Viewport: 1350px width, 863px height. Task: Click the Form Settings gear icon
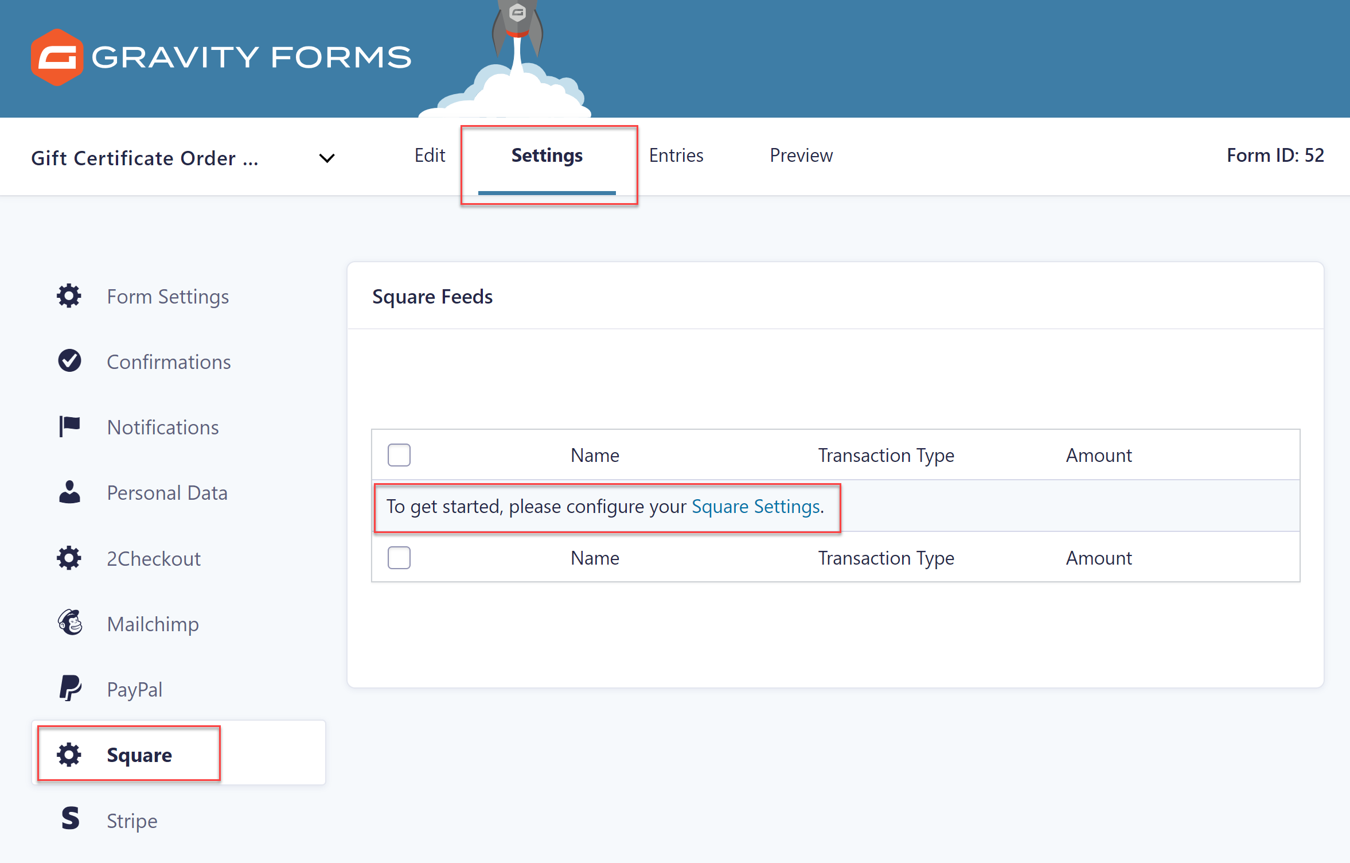(x=69, y=296)
